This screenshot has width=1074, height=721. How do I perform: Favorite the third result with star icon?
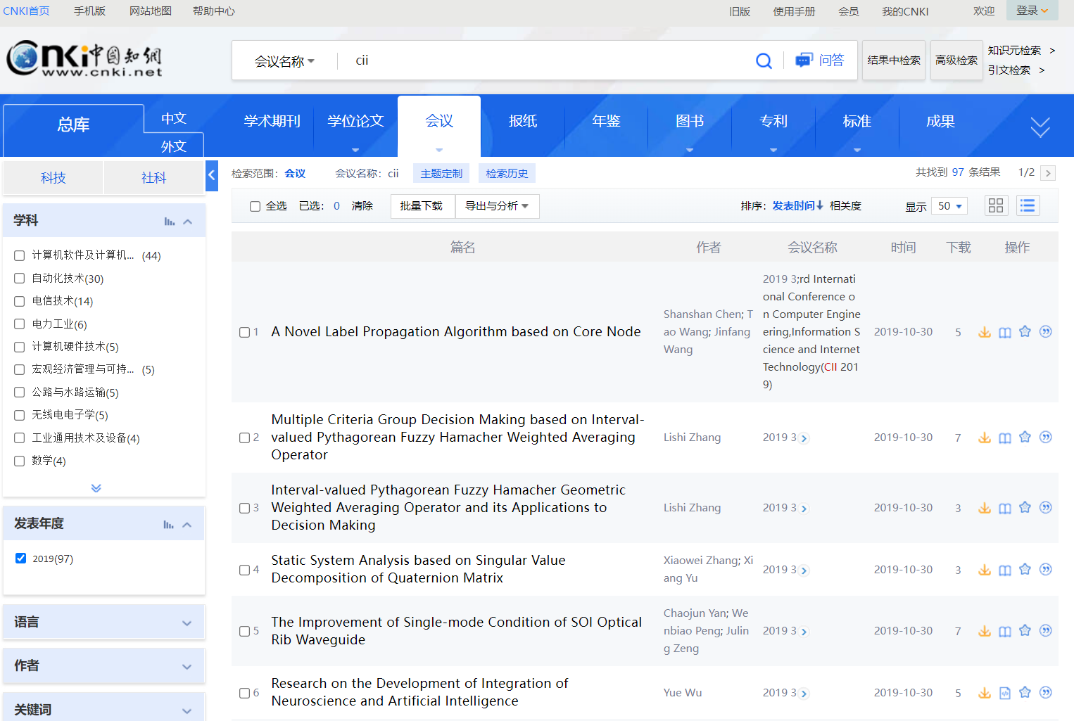click(1025, 507)
